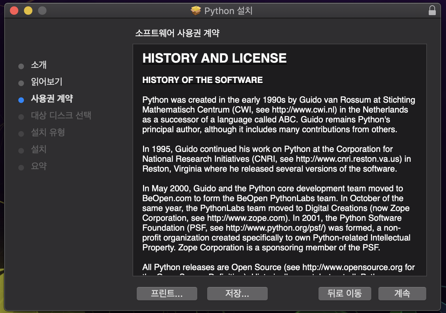This screenshot has width=446, height=313.
Task: Select the 요약 step in sidebar
Action: (x=39, y=166)
